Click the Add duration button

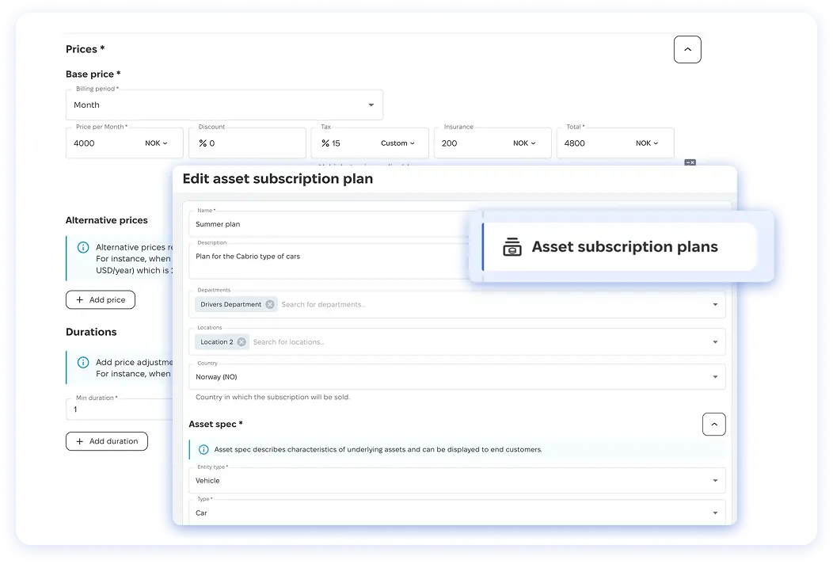coord(107,441)
